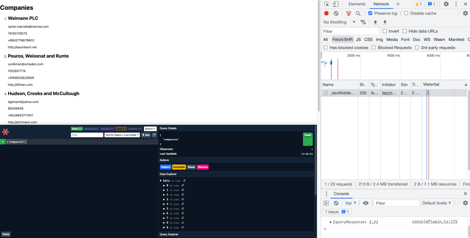
Task: Click the blue Refetch button
Action: (x=165, y=167)
